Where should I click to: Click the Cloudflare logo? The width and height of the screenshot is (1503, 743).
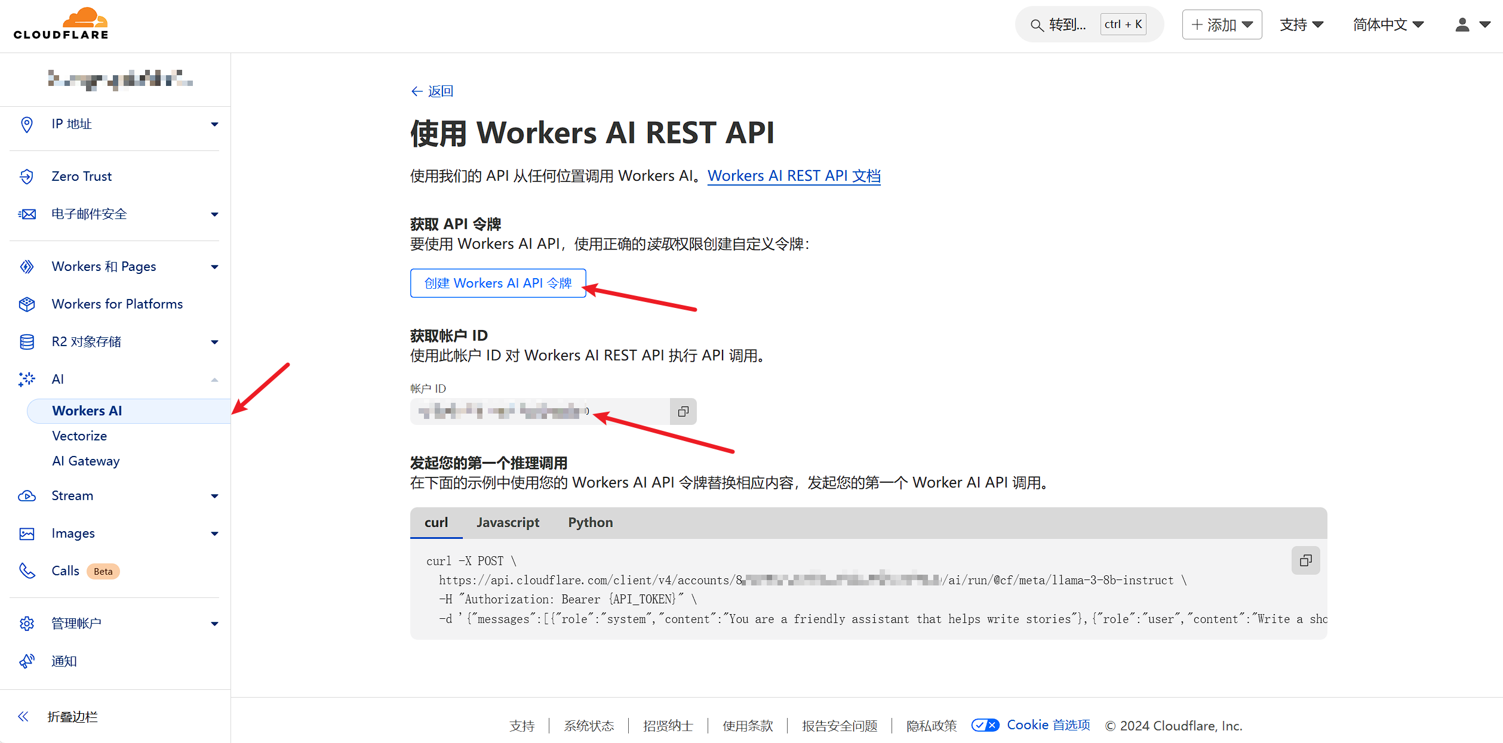pos(61,24)
